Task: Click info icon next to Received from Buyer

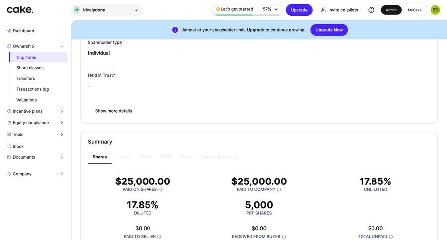Action: [284, 237]
